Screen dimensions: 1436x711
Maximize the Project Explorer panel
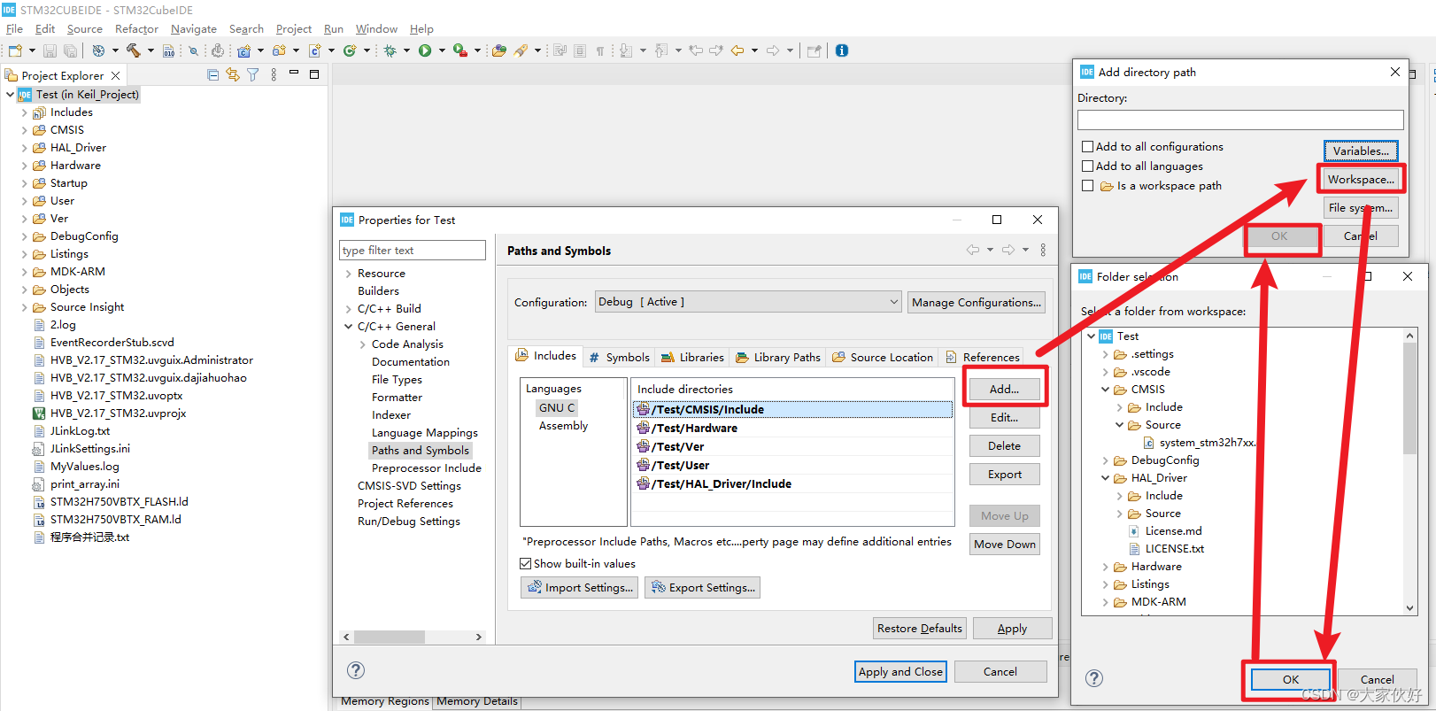coord(313,74)
